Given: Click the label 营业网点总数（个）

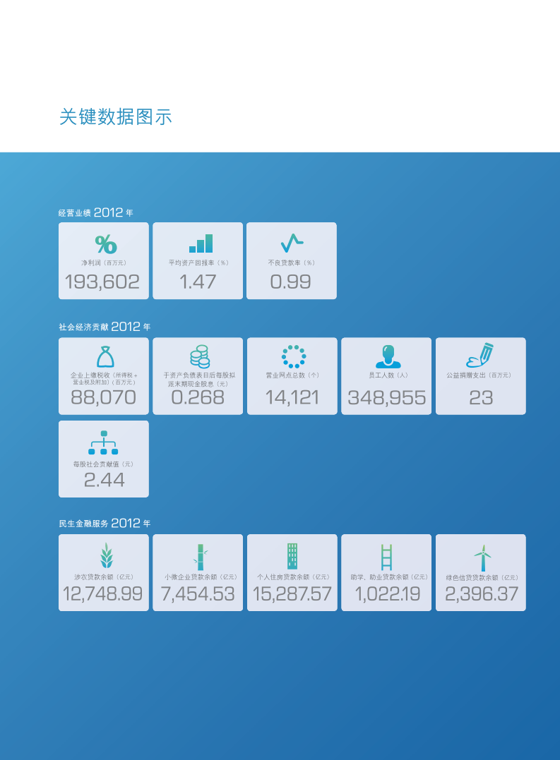Looking at the screenshot, I should 292,375.
